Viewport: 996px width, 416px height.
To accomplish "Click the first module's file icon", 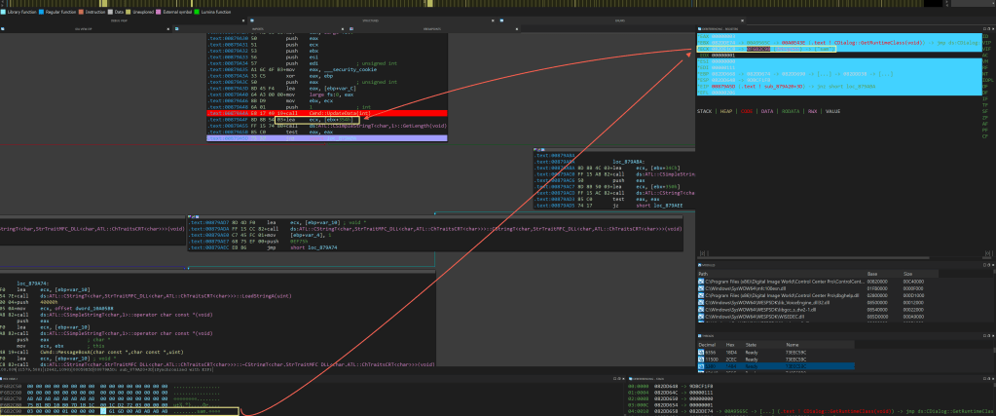I will coord(700,281).
